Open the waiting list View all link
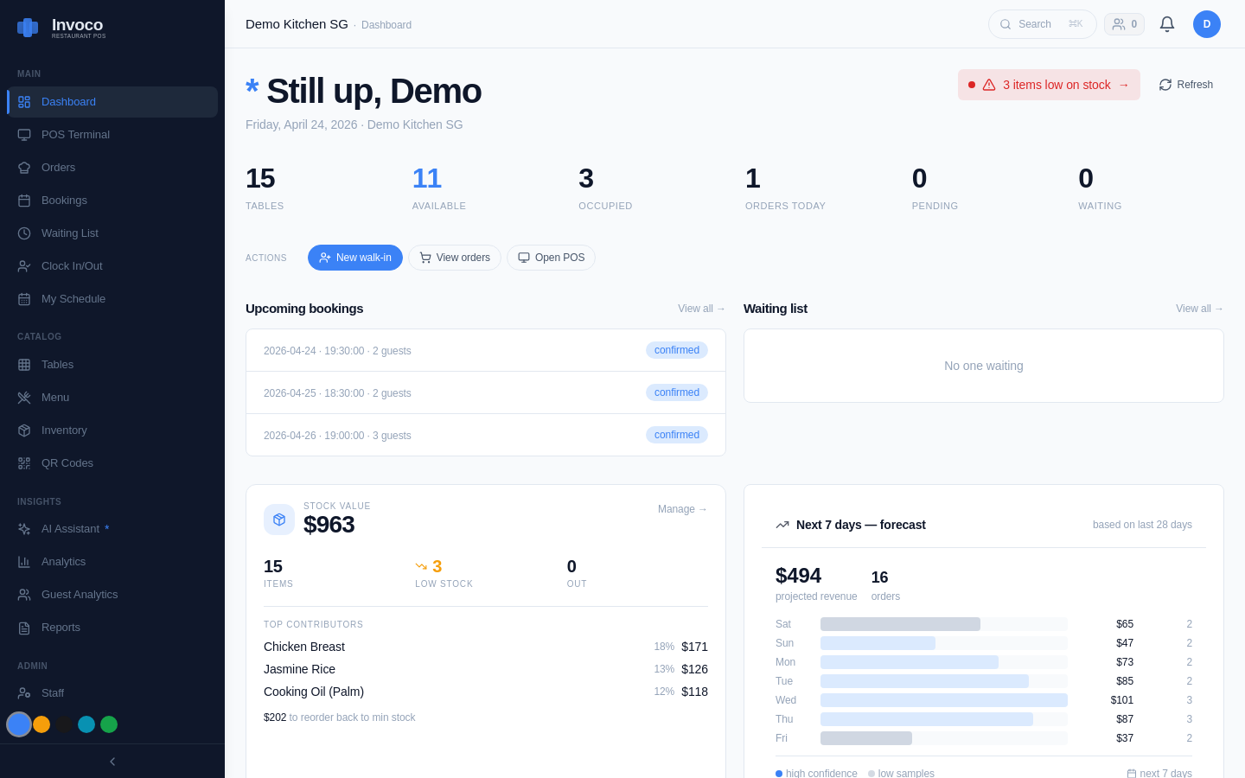The image size is (1245, 778). (1199, 309)
